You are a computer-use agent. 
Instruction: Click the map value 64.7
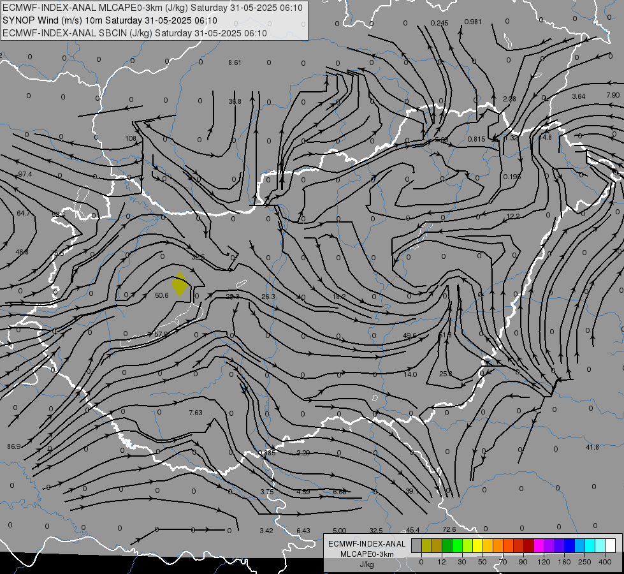(23, 213)
